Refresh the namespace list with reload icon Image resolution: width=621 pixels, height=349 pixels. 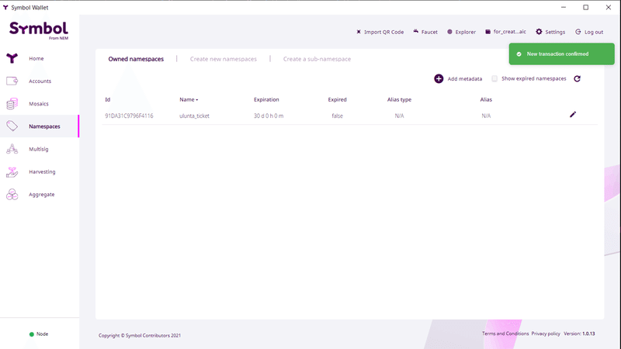[x=577, y=79]
